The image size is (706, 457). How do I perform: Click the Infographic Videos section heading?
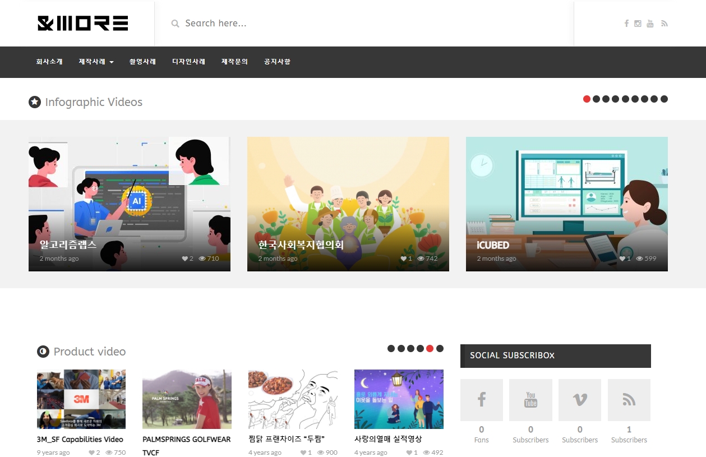(94, 102)
